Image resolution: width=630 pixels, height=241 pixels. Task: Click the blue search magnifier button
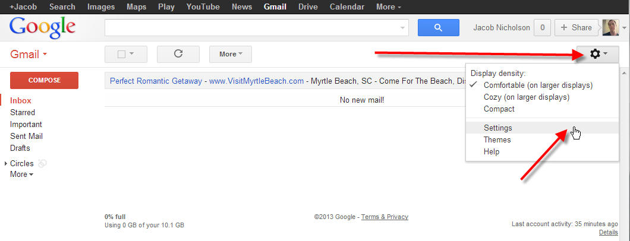click(x=438, y=27)
